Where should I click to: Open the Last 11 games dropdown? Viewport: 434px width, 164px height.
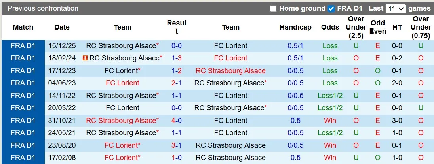(x=396, y=9)
